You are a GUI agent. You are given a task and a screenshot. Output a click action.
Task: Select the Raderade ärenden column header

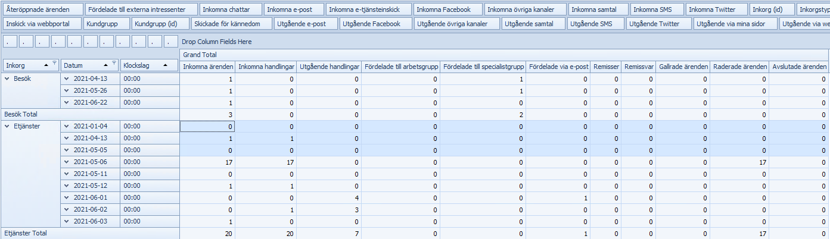[x=739, y=67]
